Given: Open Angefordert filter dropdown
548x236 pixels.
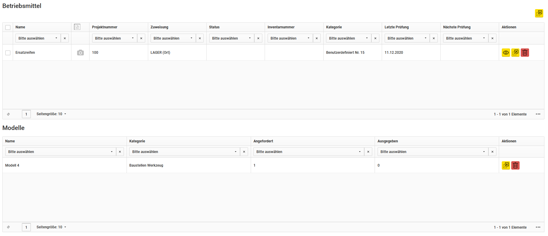Looking at the screenshot, I should click(309, 152).
